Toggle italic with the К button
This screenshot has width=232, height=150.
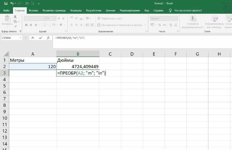[31, 25]
